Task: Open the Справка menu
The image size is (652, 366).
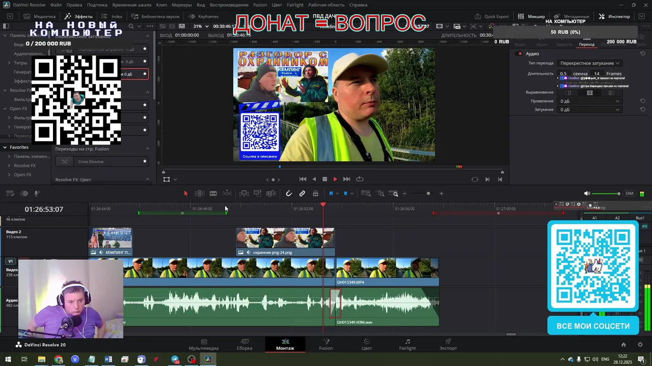Action: [358, 5]
